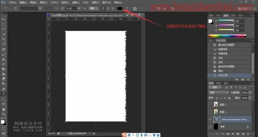
Task: Select right align text button
Action: coord(113,8)
